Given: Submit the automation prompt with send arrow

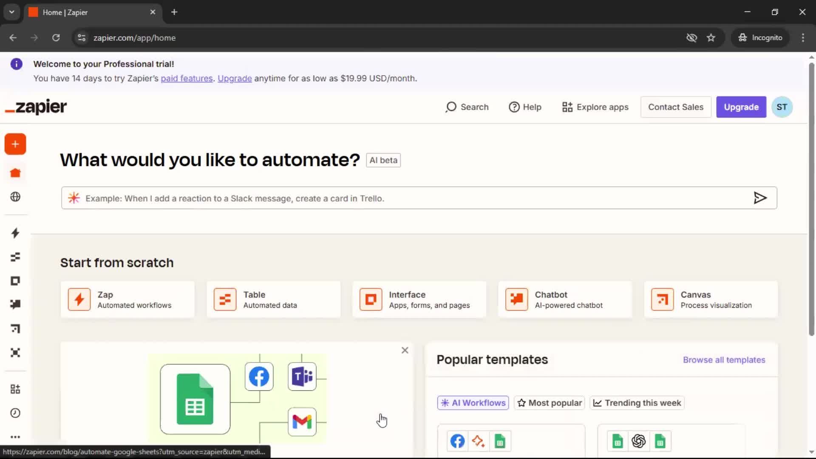Looking at the screenshot, I should 760,198.
